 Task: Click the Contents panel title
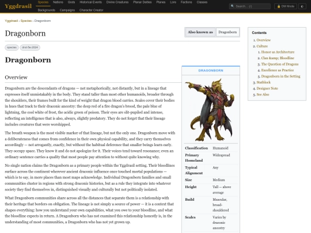(x=259, y=33)
